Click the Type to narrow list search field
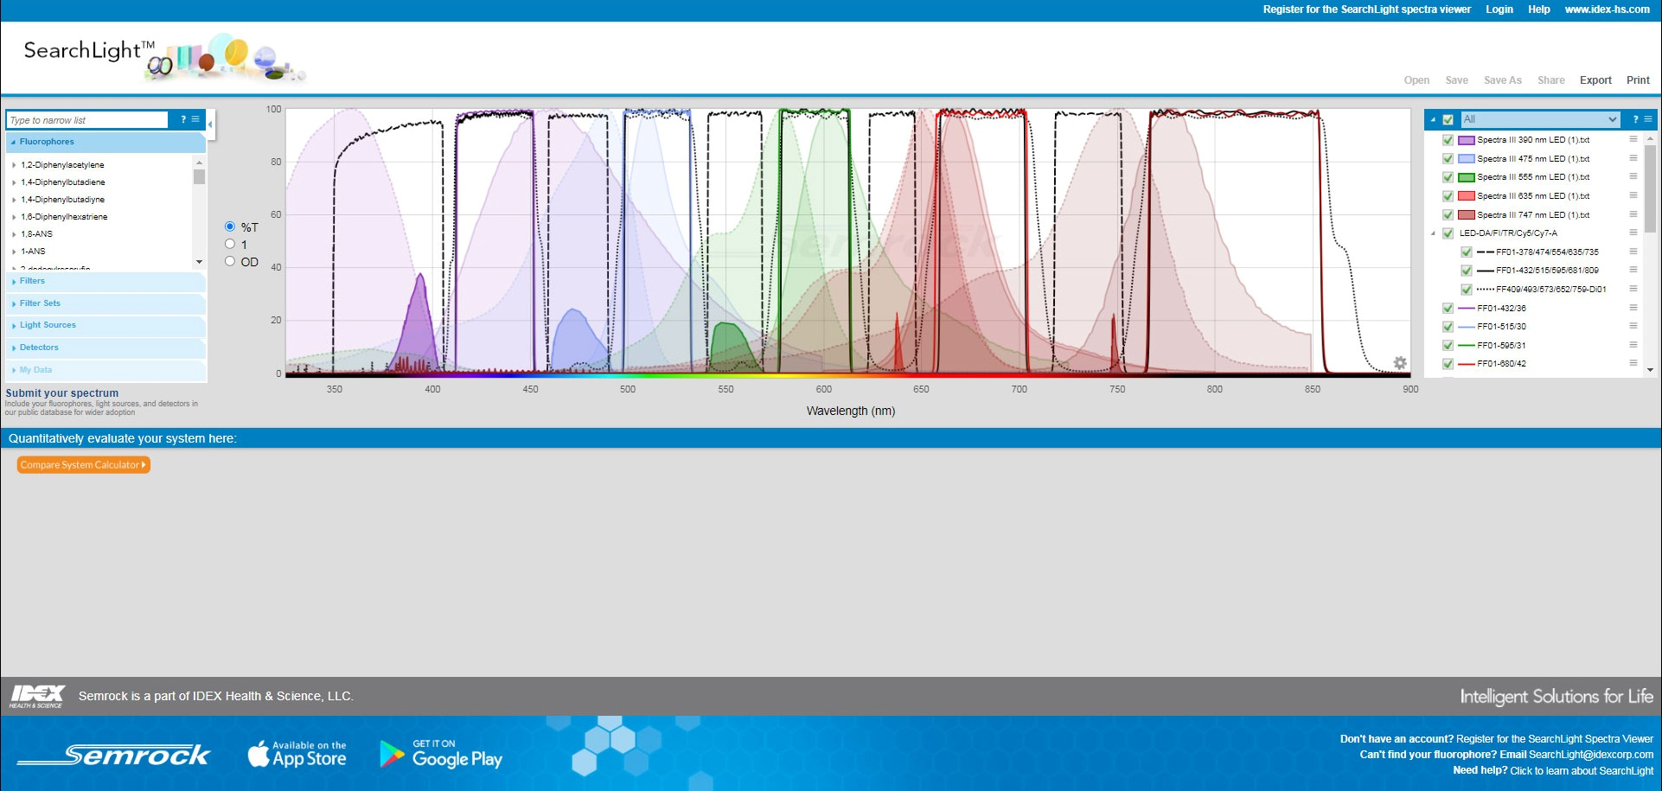This screenshot has width=1662, height=791. tap(87, 120)
